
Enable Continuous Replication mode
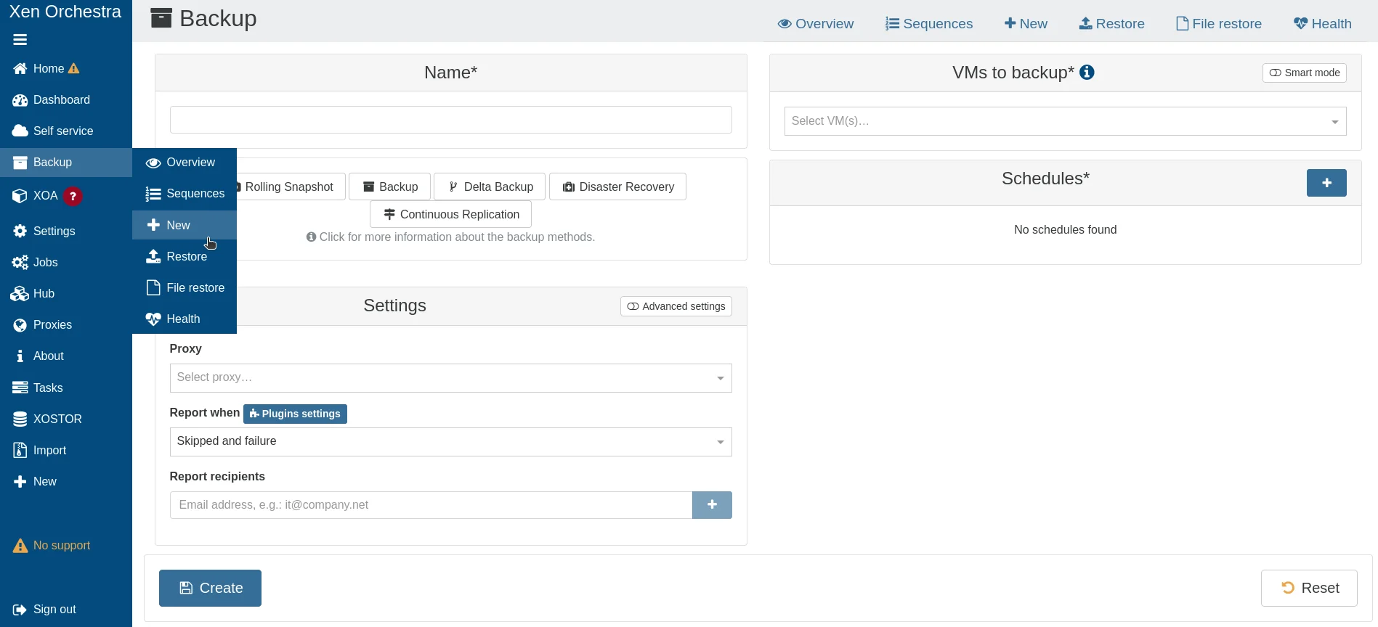[x=451, y=215]
